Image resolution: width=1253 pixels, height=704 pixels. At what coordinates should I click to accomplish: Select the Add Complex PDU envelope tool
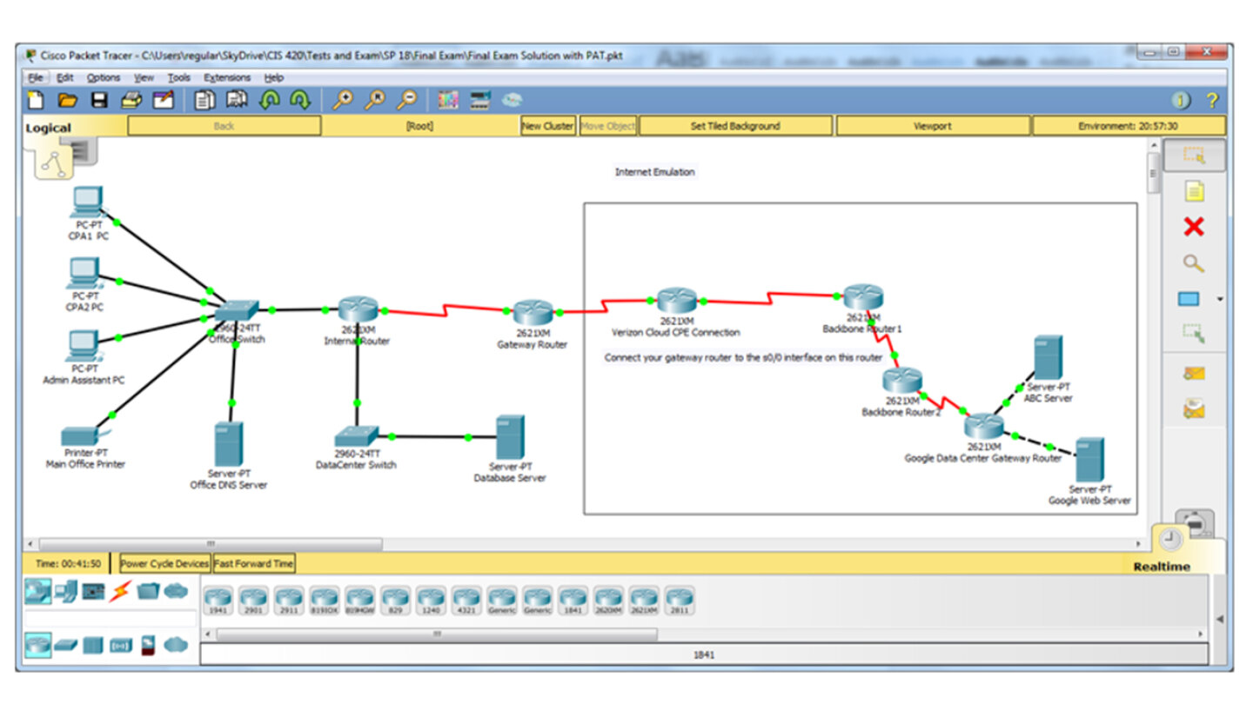click(x=1194, y=409)
